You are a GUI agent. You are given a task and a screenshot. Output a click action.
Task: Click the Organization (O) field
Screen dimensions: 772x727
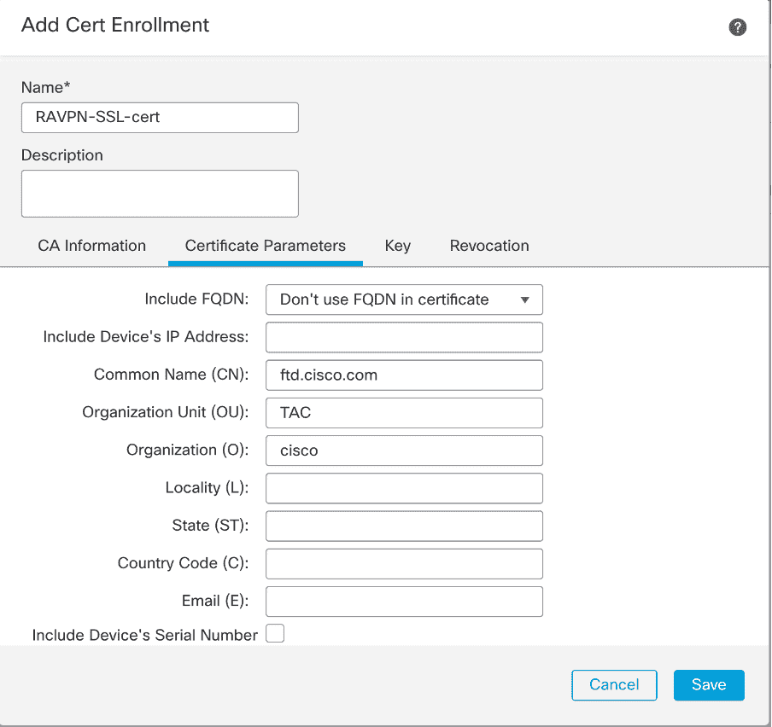pyautogui.click(x=404, y=451)
